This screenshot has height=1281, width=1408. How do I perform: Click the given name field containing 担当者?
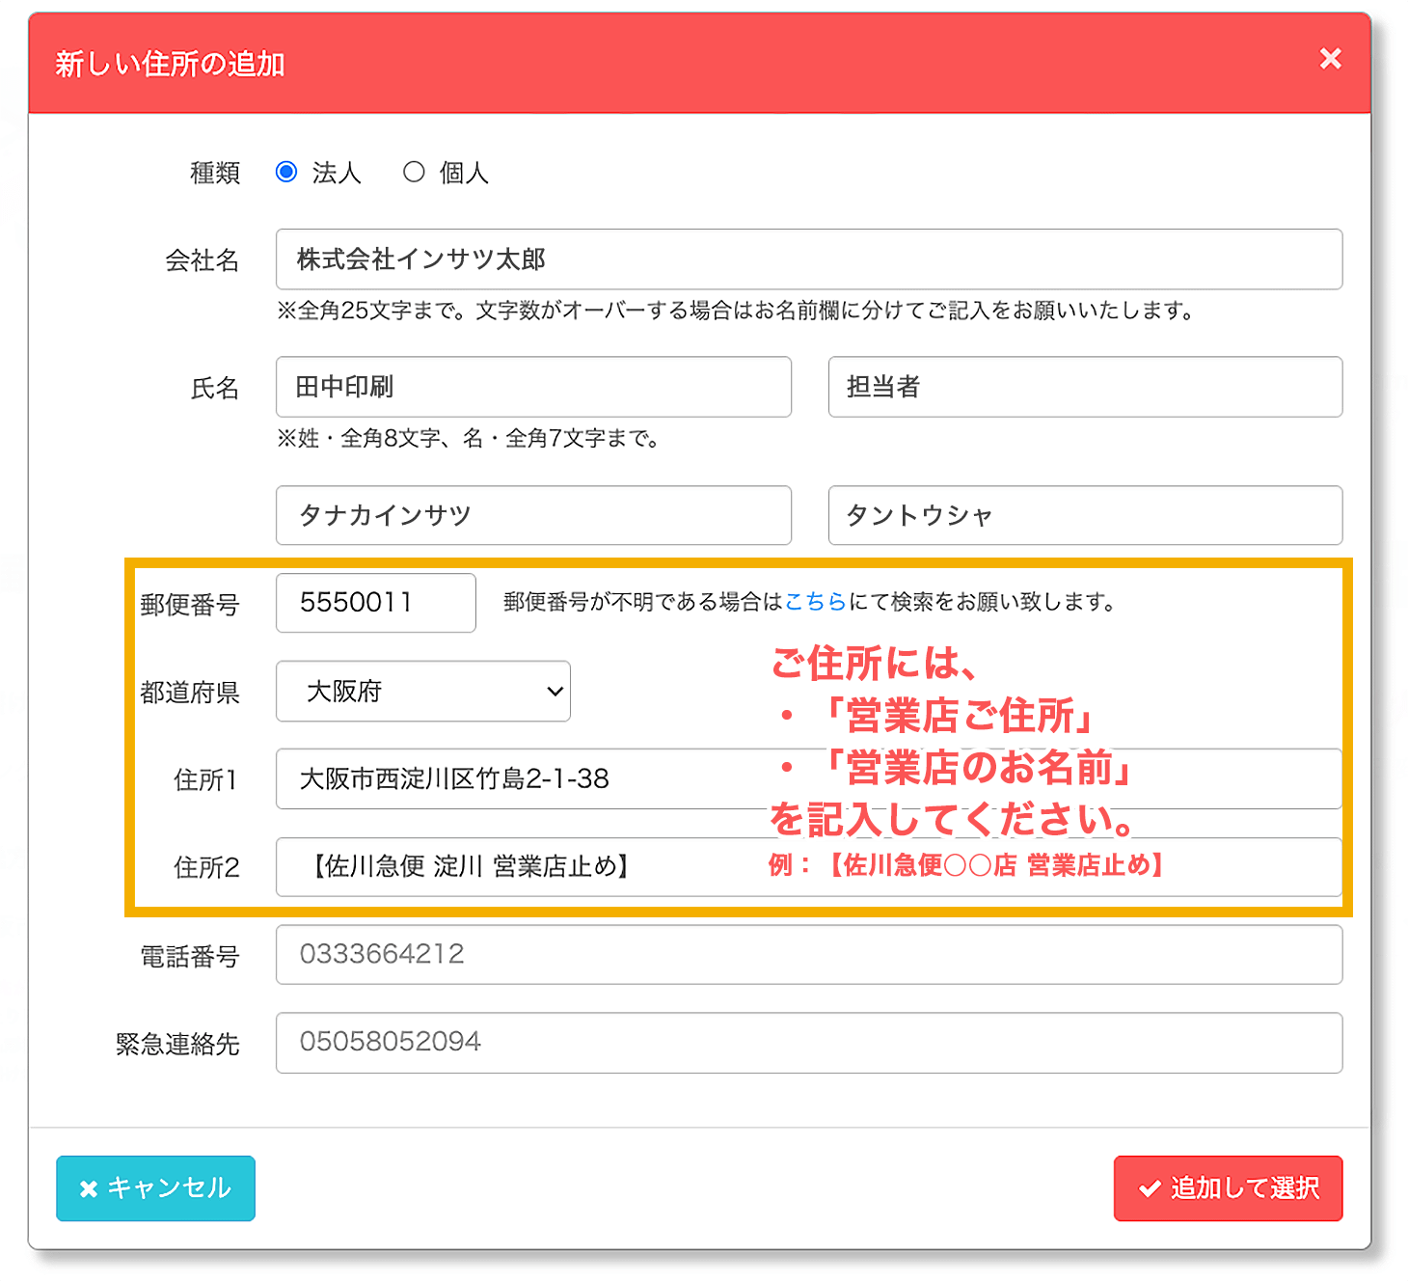tap(1084, 387)
